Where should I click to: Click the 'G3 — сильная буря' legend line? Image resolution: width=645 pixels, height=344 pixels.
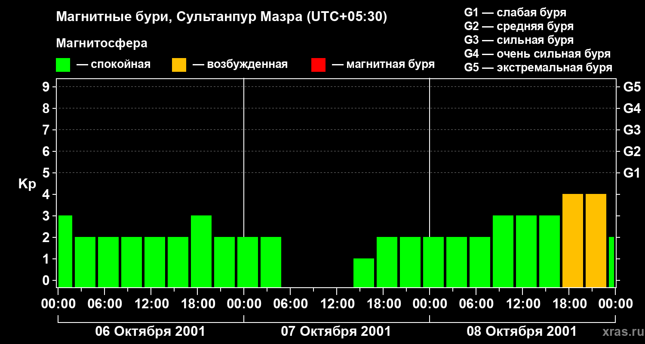(x=519, y=40)
